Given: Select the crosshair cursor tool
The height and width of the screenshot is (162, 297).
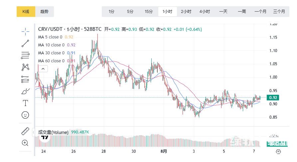Looking at the screenshot, I should click(x=25, y=31).
